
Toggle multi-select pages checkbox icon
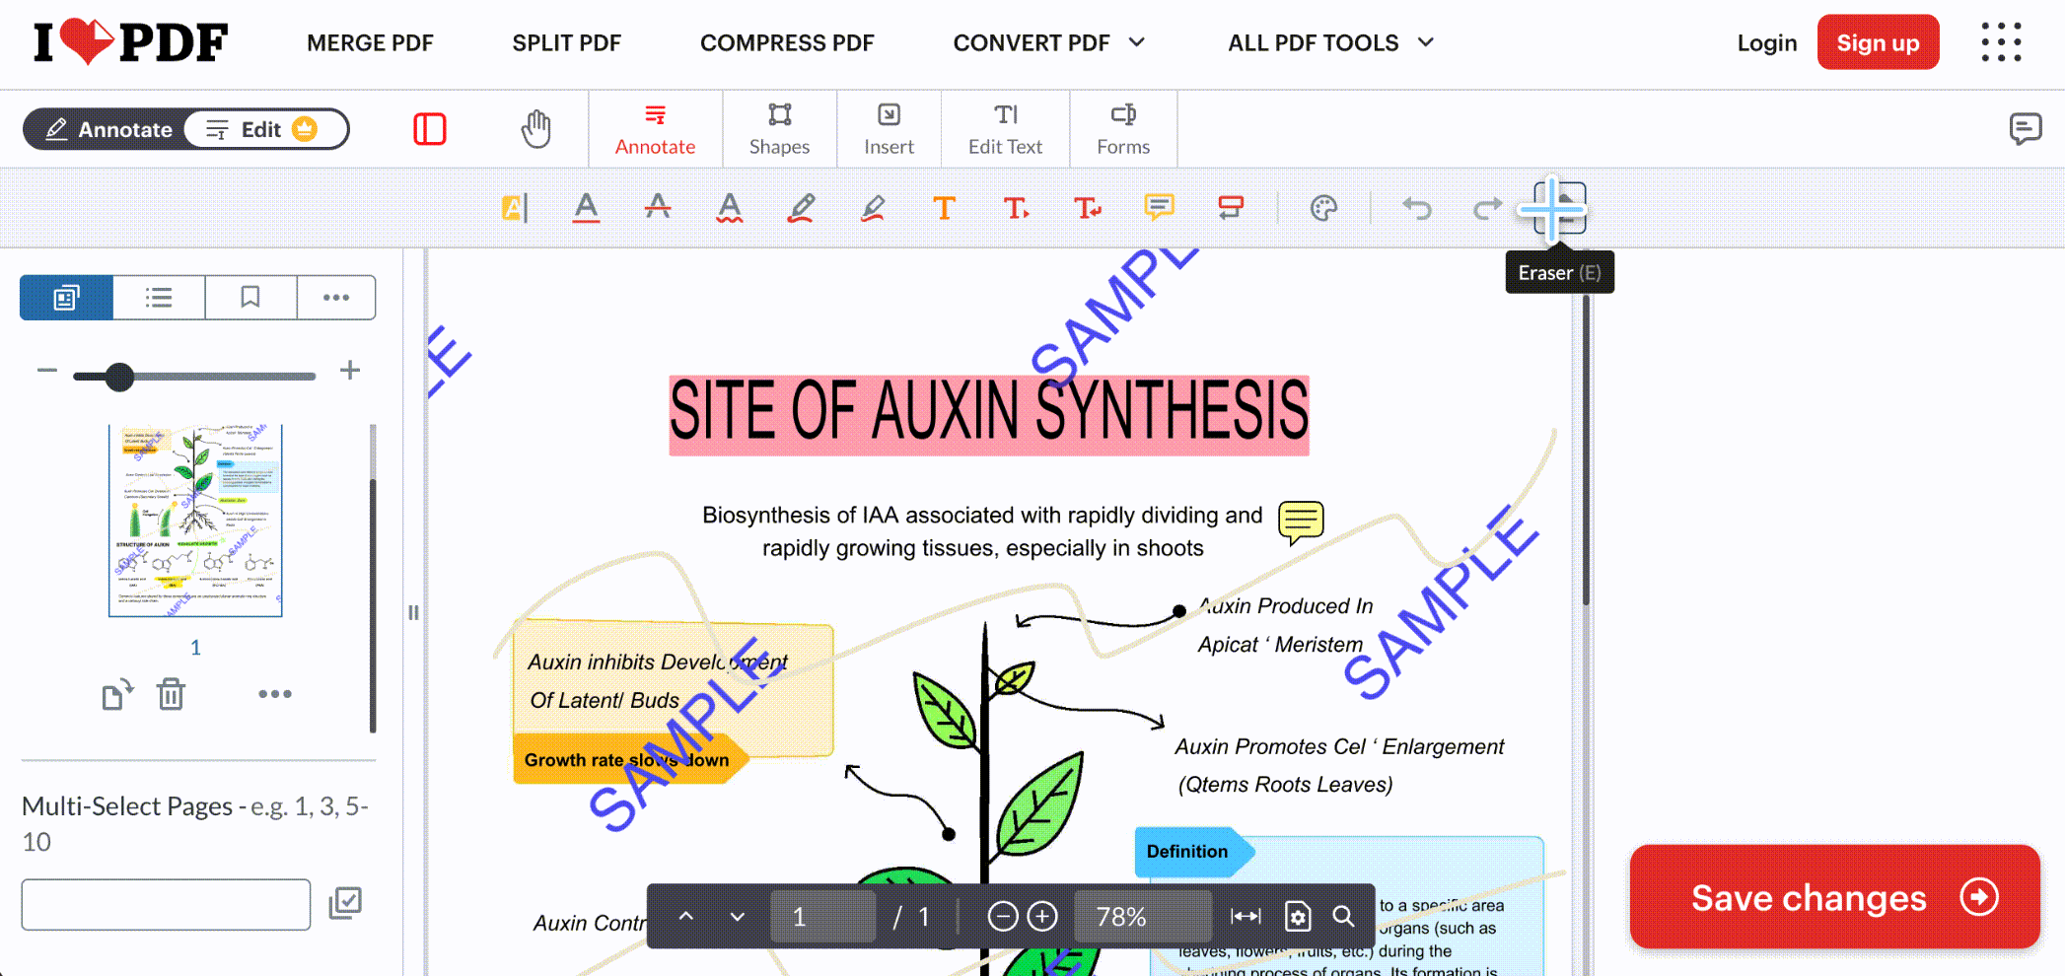pyautogui.click(x=345, y=903)
